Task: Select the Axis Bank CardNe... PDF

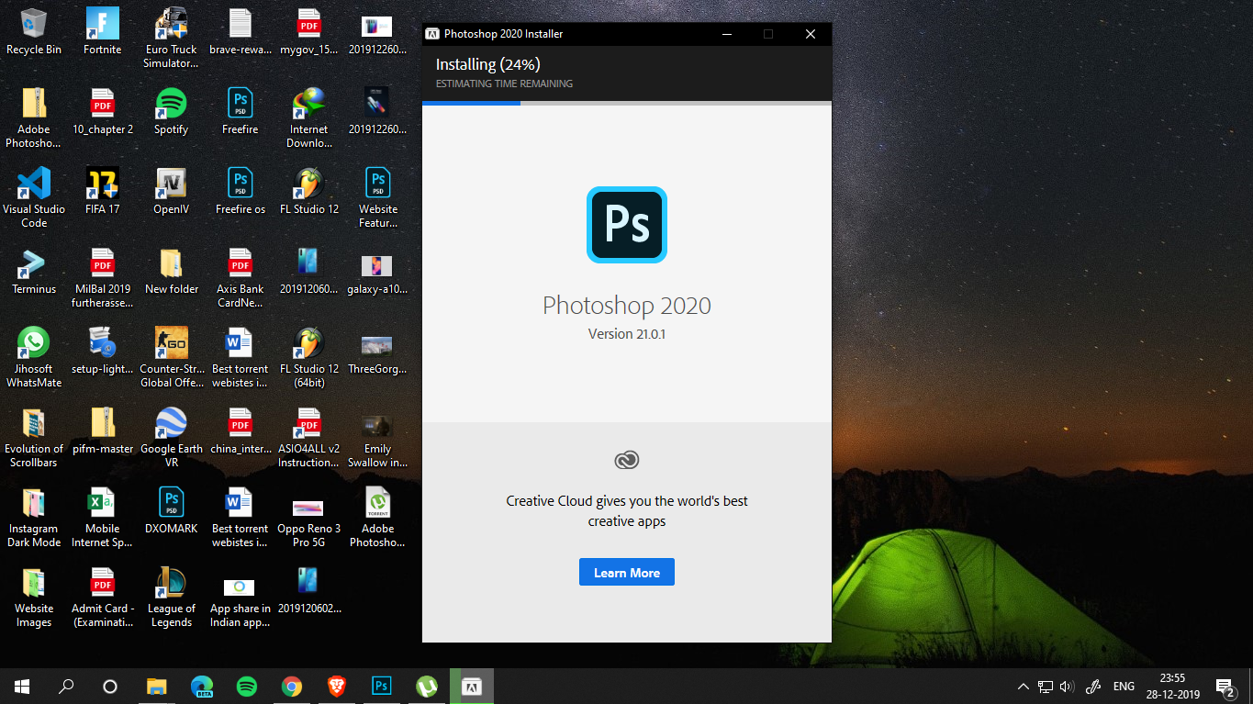Action: [240, 278]
